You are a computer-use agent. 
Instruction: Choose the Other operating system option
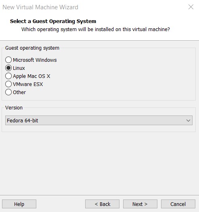[x=8, y=92]
